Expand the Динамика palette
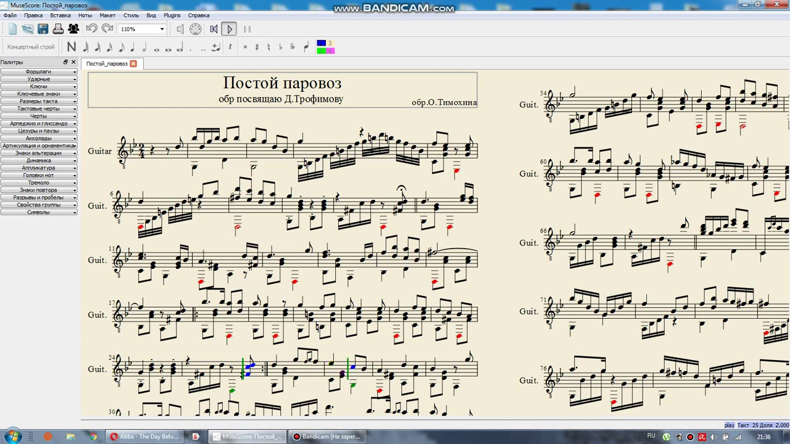Image resolution: width=790 pixels, height=444 pixels. [x=39, y=160]
